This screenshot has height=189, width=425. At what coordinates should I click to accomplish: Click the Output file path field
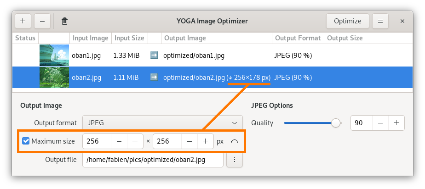tap(153, 160)
